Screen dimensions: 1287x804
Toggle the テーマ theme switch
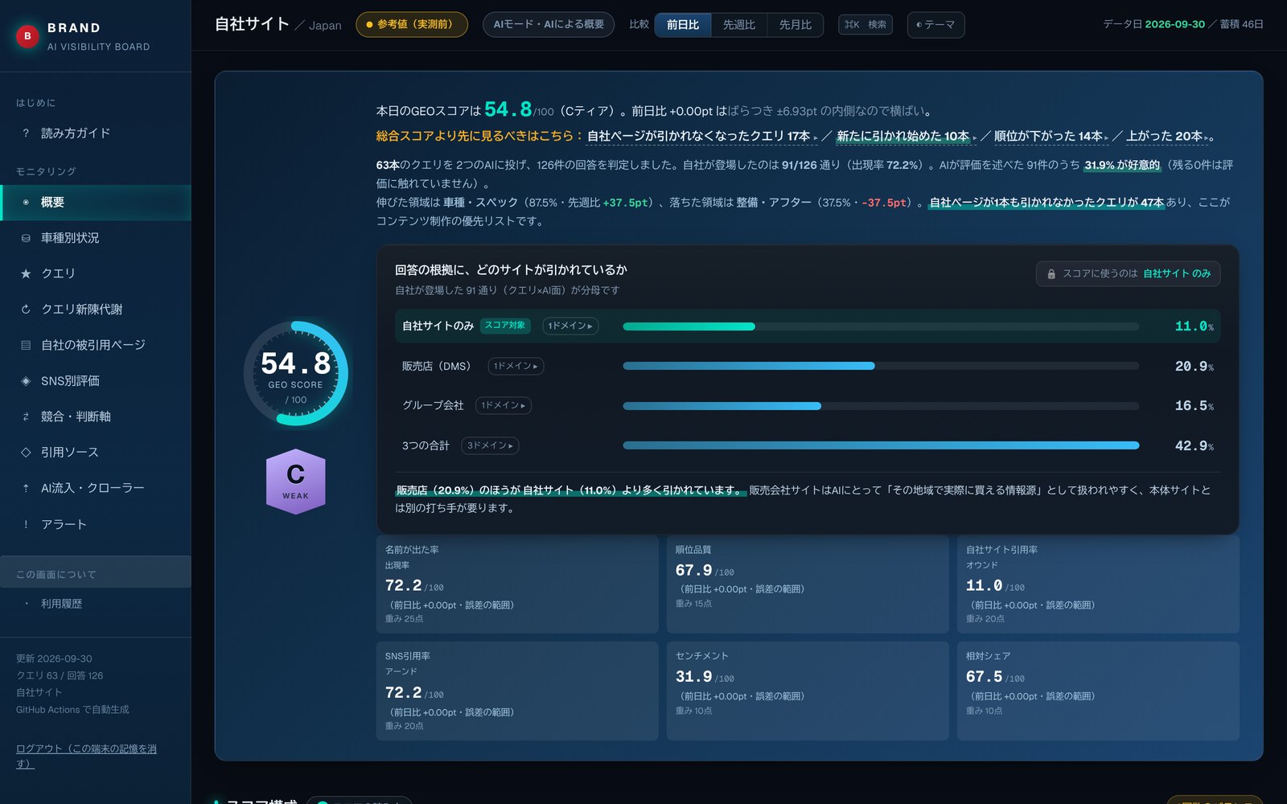[935, 25]
